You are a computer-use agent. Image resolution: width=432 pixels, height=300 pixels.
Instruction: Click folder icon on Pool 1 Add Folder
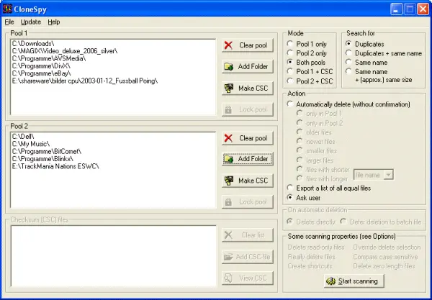[x=229, y=67]
